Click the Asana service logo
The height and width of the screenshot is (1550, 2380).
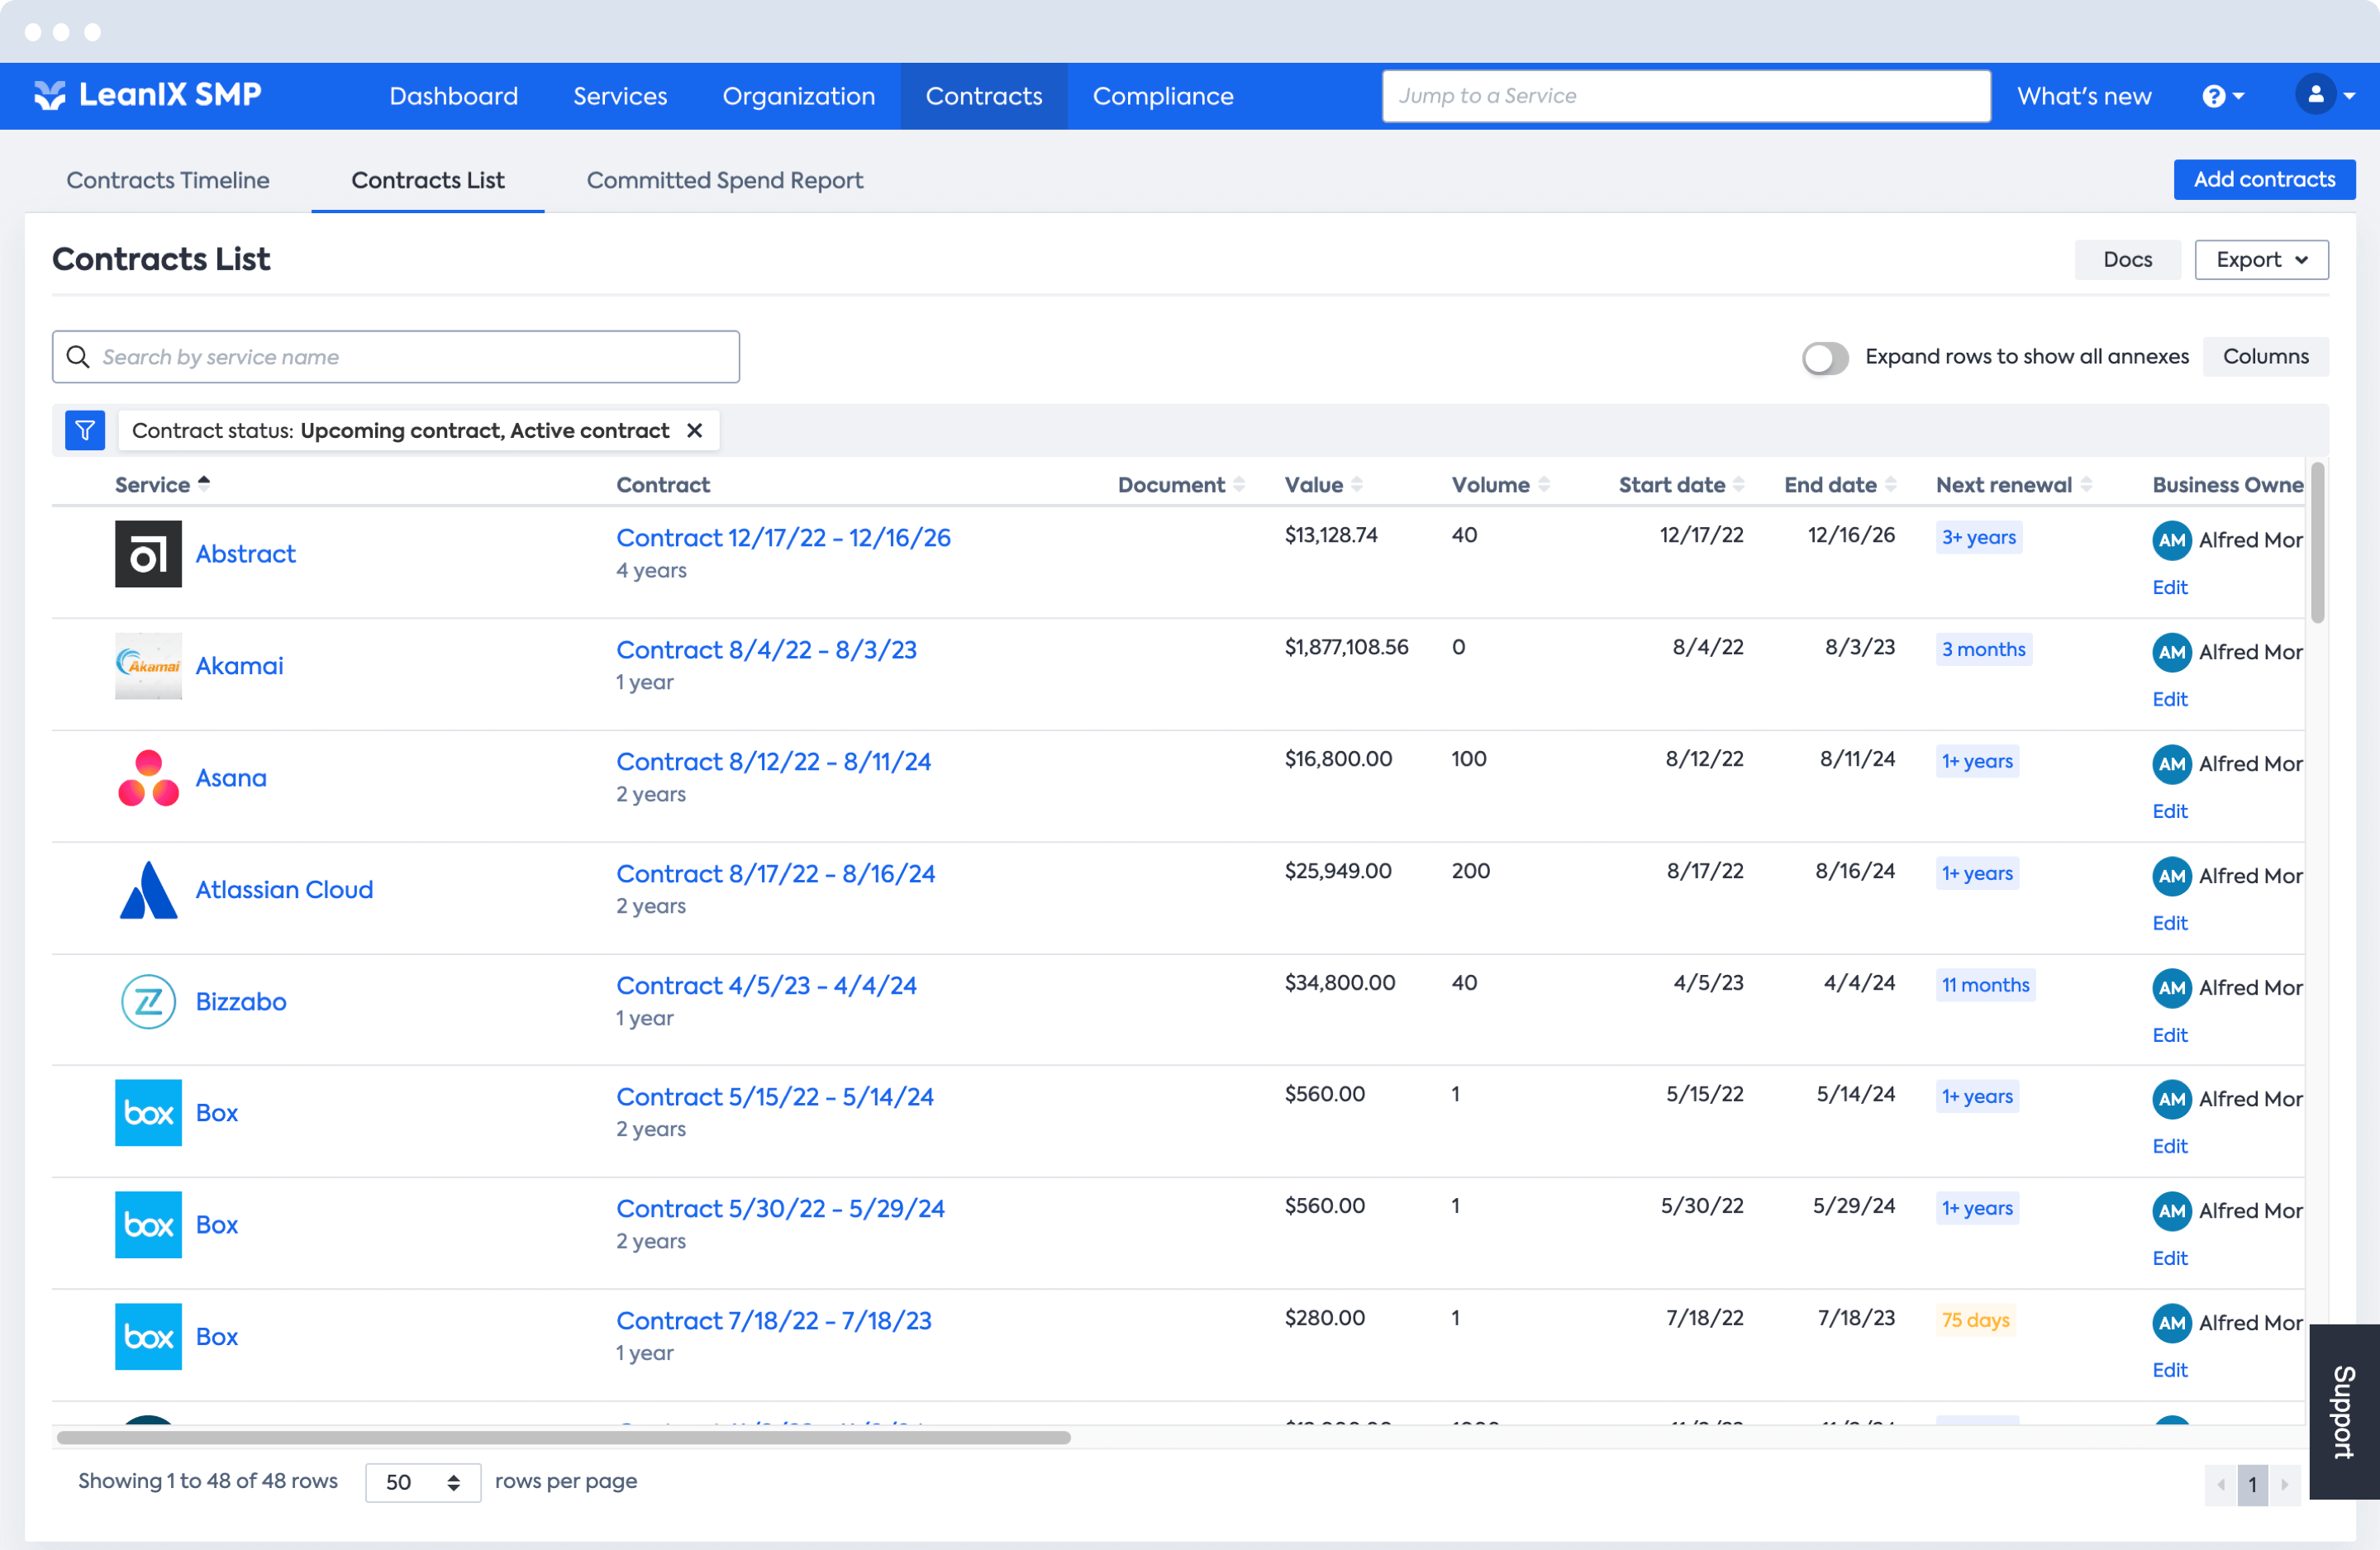(x=148, y=777)
